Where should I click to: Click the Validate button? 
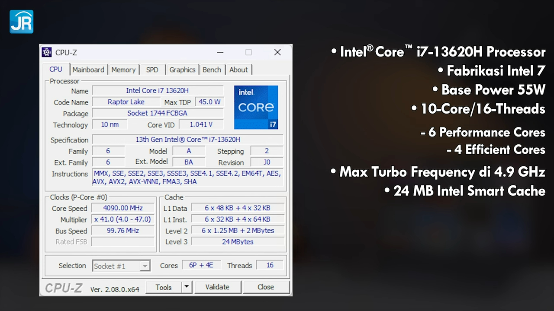pyautogui.click(x=217, y=287)
